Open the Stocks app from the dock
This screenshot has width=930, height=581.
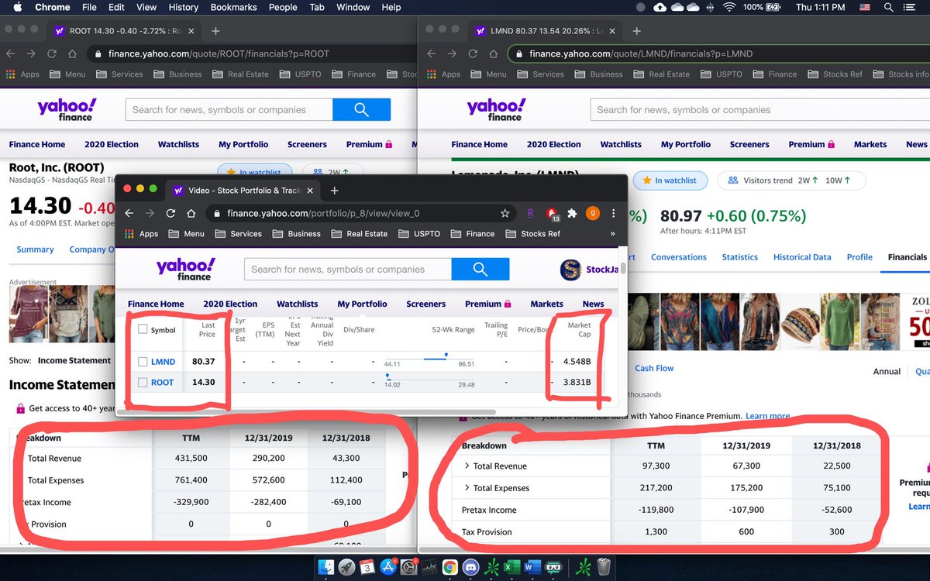pos(429,568)
